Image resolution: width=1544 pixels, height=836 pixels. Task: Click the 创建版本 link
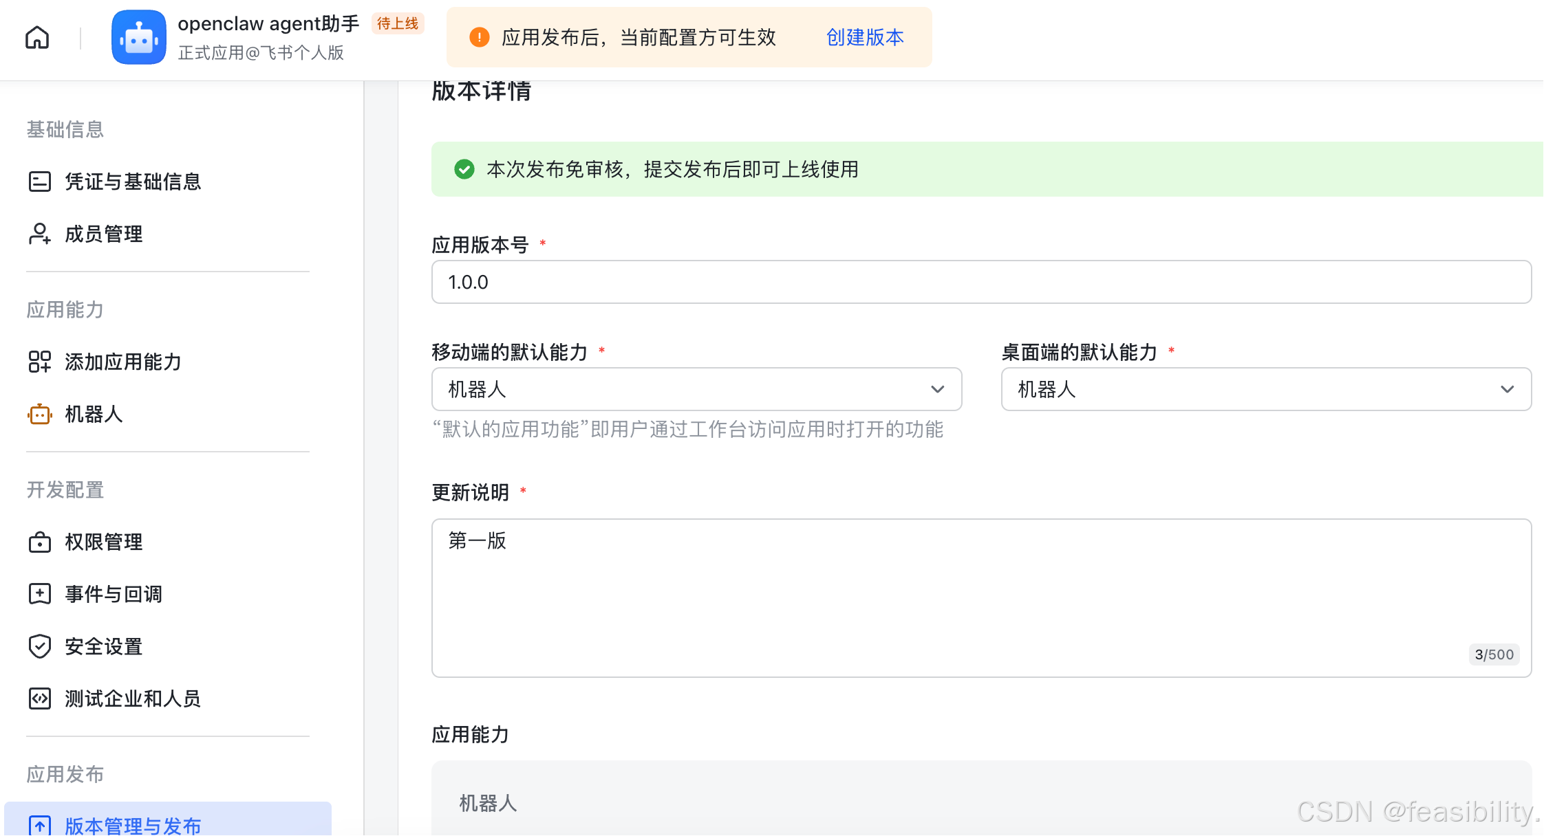tap(864, 38)
